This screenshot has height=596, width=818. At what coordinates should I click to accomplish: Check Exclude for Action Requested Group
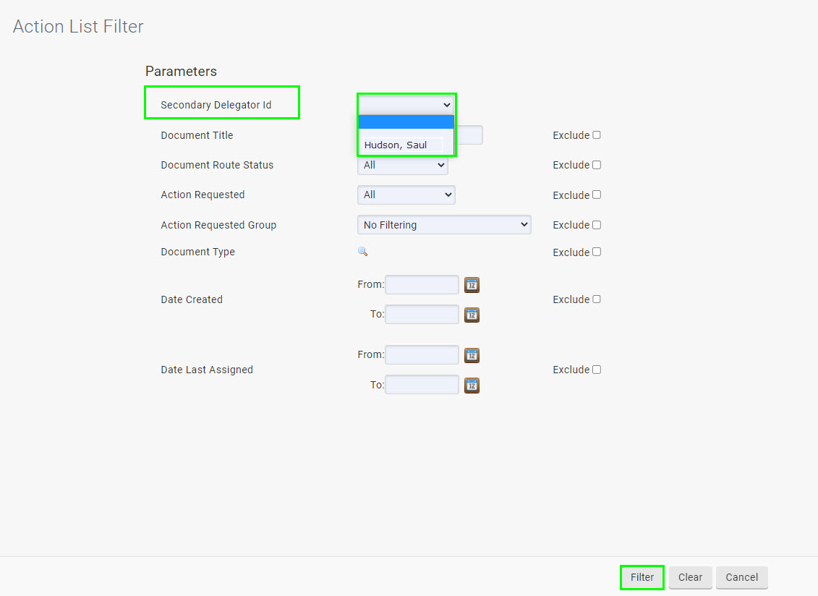coord(597,225)
